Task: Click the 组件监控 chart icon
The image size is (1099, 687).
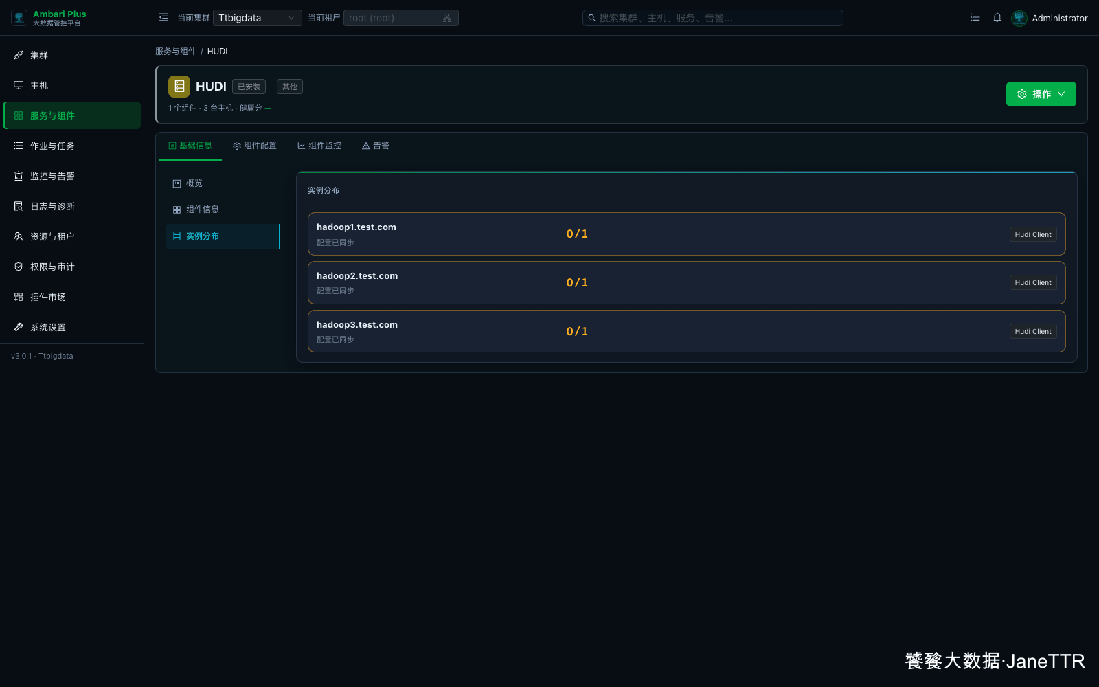Action: tap(302, 146)
